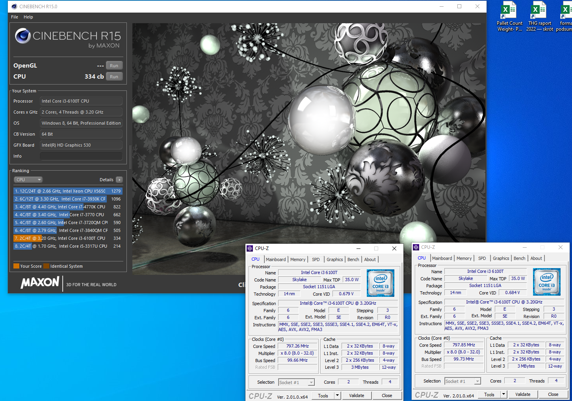
Task: Switch to Bench tab in left CPU-Z
Action: click(x=353, y=259)
